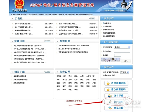This screenshot has width=149, height=112.
Task: Click the 进入 button beside the captcha
Action: (126, 61)
